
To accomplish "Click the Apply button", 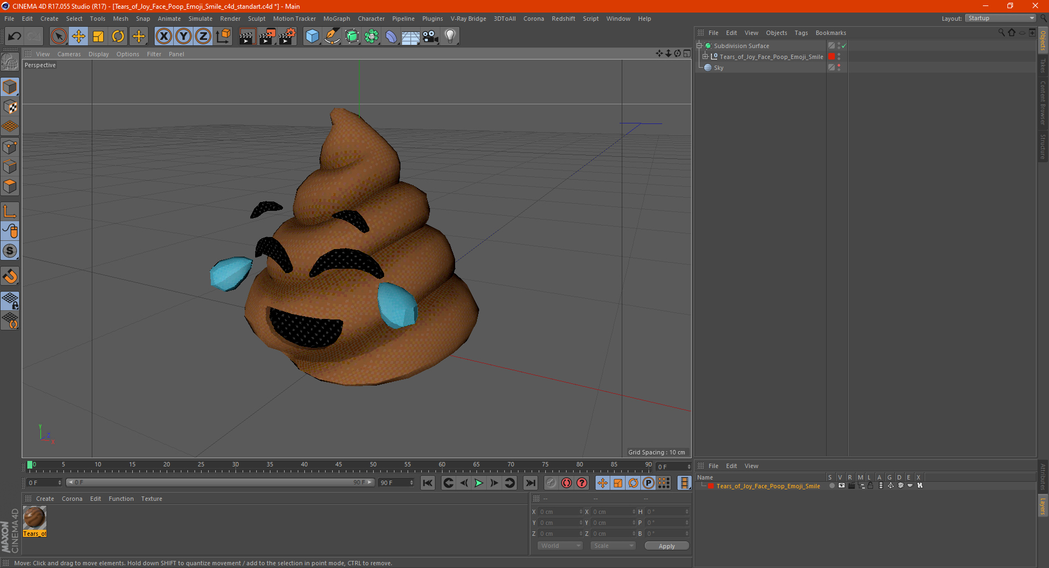I will point(667,546).
